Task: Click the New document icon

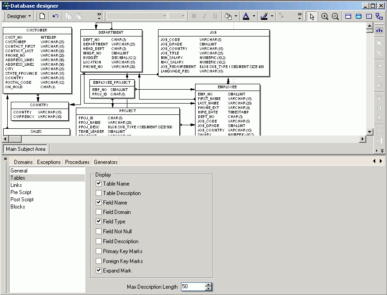Action: [x=42, y=16]
